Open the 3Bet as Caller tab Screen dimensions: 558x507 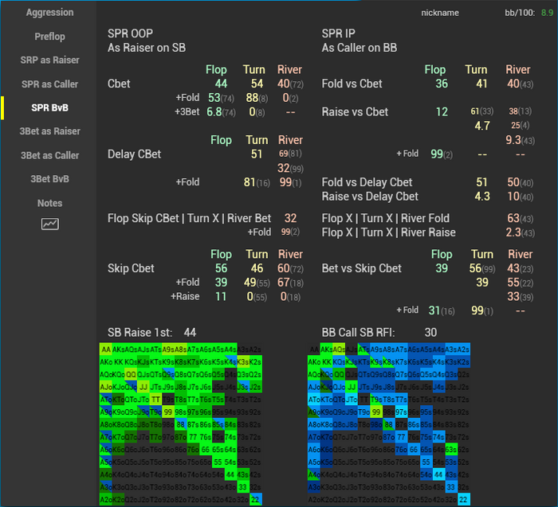click(49, 155)
